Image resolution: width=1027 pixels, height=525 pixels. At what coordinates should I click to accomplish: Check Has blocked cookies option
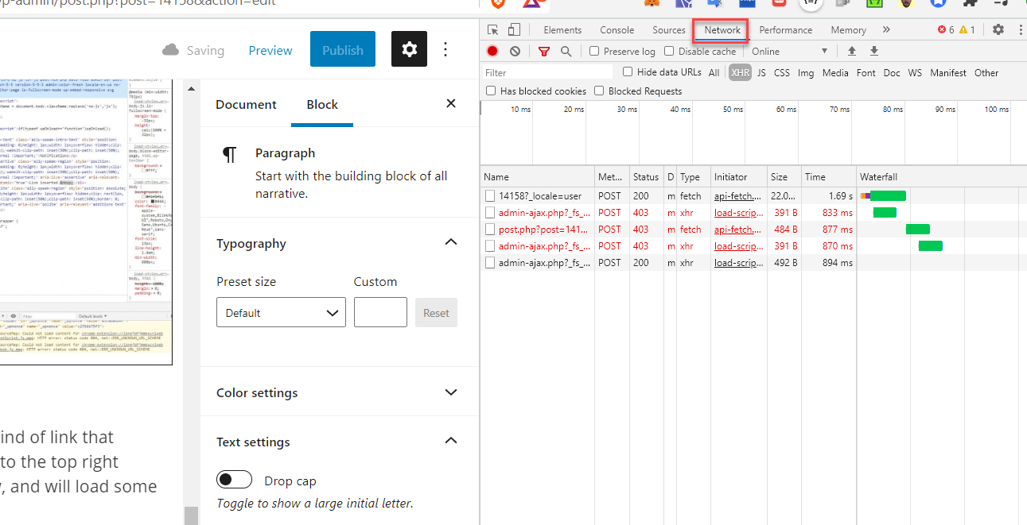(x=491, y=91)
